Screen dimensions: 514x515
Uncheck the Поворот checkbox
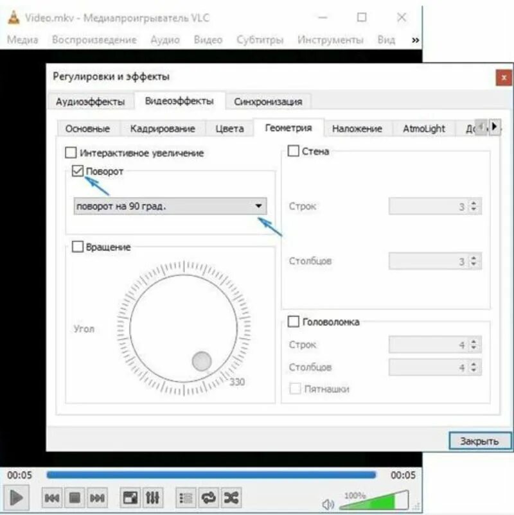pos(78,171)
